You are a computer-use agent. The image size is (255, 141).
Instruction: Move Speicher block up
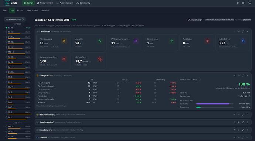coord(234,137)
